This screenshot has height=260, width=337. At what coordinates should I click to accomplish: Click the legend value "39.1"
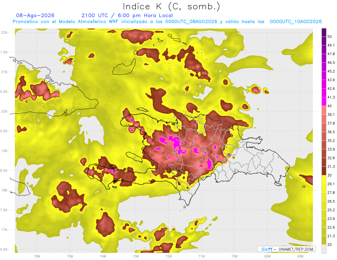point(331,114)
